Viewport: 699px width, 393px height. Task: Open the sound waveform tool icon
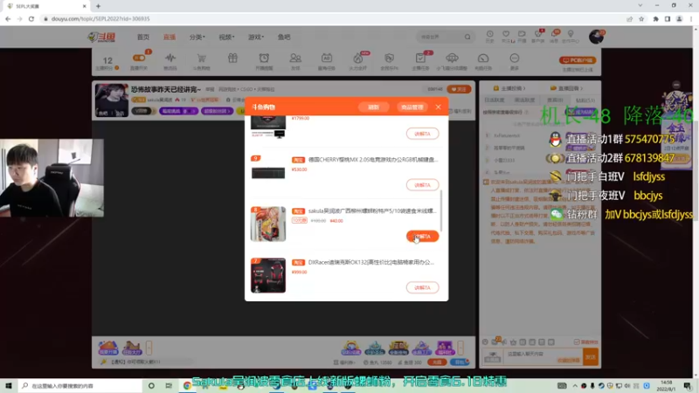click(x=170, y=59)
